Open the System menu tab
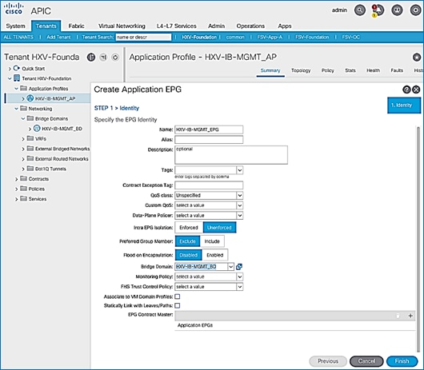This screenshot has width=424, height=370. (15, 26)
